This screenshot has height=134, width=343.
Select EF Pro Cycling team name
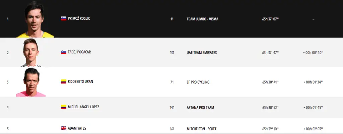click(198, 82)
